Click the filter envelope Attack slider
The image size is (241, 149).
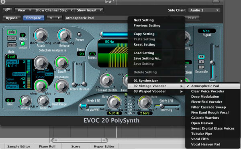[74, 74]
